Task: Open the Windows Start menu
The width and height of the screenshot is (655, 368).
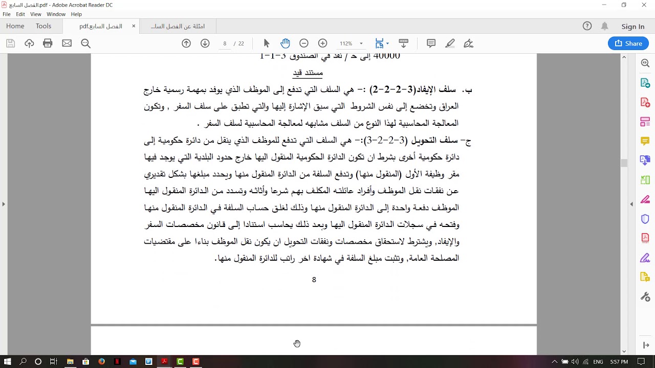Action: pos(8,361)
